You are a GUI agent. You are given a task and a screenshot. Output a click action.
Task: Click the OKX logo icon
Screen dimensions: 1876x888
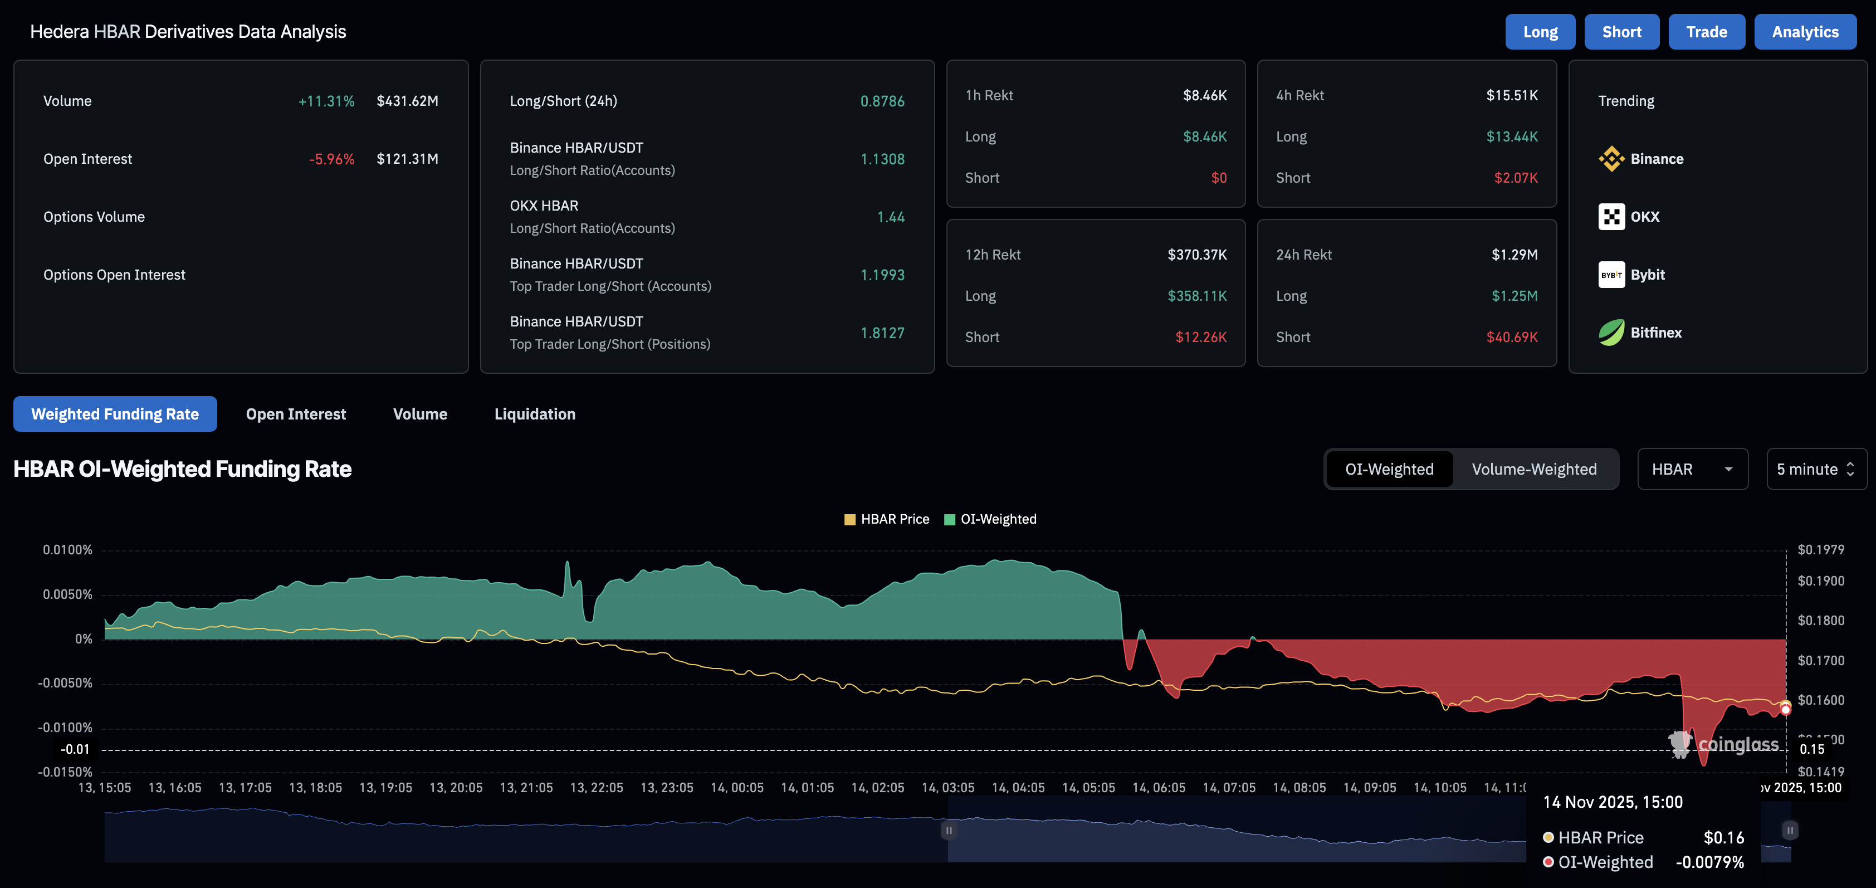coord(1611,216)
